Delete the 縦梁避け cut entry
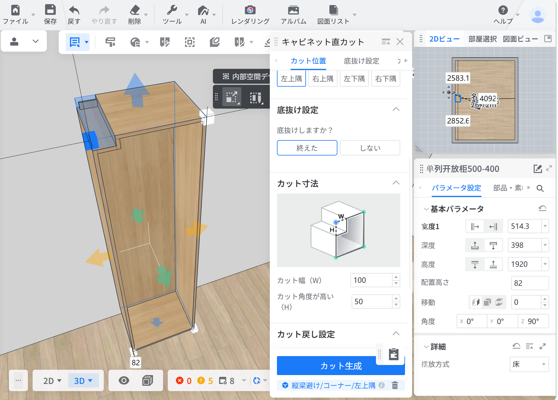 [x=395, y=385]
